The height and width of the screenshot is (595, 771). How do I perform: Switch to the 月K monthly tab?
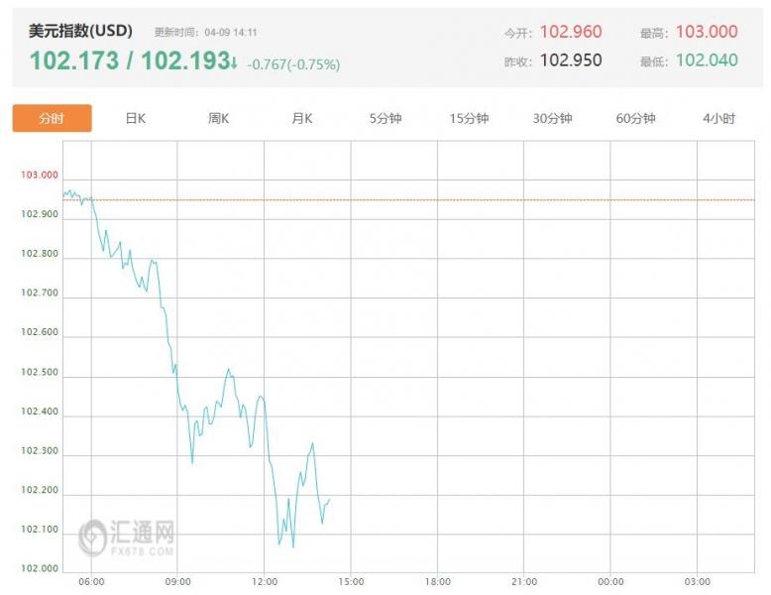click(x=302, y=118)
